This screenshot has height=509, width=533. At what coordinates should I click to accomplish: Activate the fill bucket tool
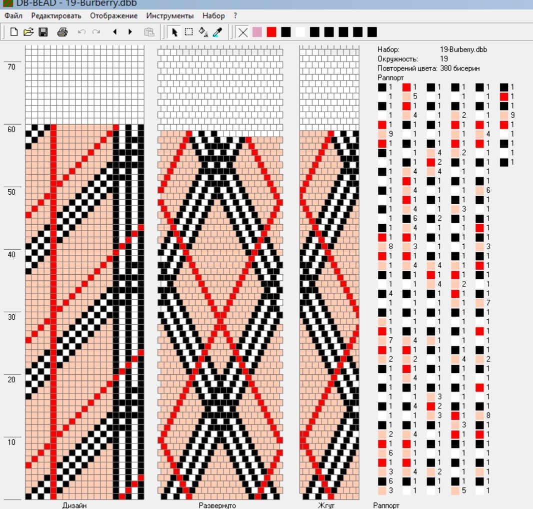pos(203,32)
